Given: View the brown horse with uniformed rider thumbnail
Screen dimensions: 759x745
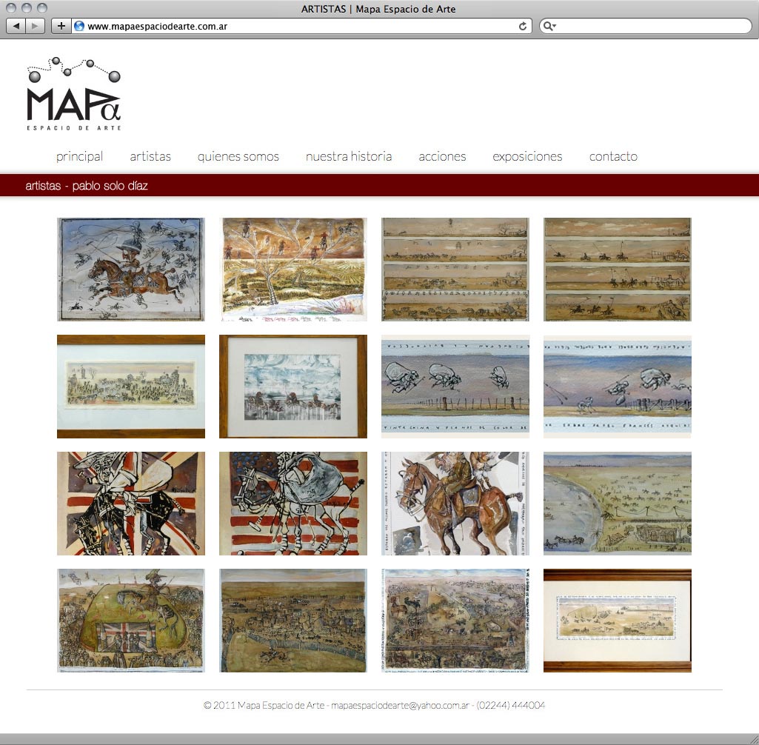Looking at the screenshot, I should click(x=455, y=504).
